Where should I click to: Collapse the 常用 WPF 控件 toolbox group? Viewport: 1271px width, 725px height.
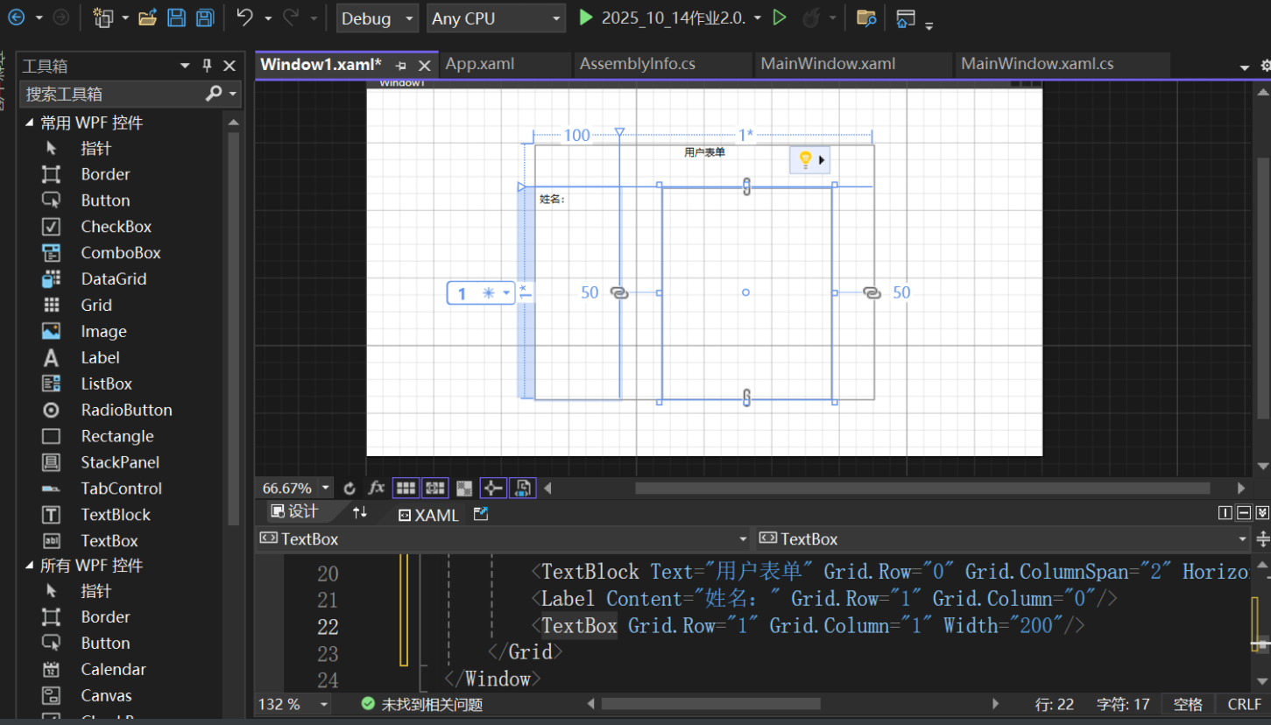point(29,123)
